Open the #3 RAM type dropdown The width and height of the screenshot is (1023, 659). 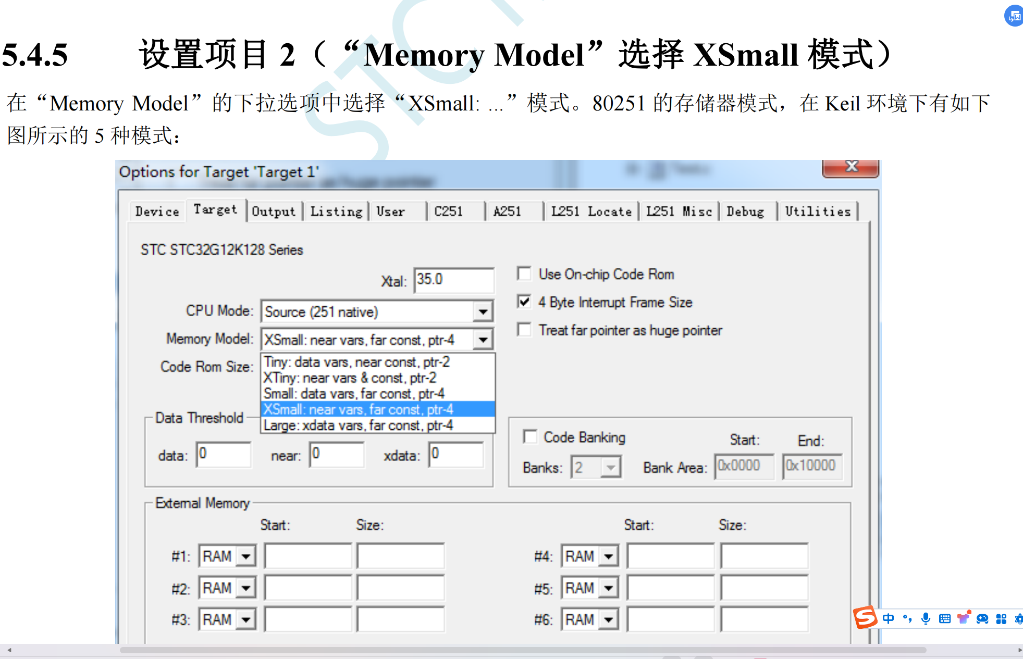pos(245,620)
